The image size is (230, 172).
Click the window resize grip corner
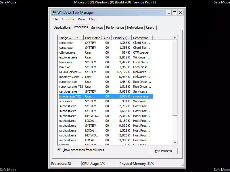[x=182, y=165]
